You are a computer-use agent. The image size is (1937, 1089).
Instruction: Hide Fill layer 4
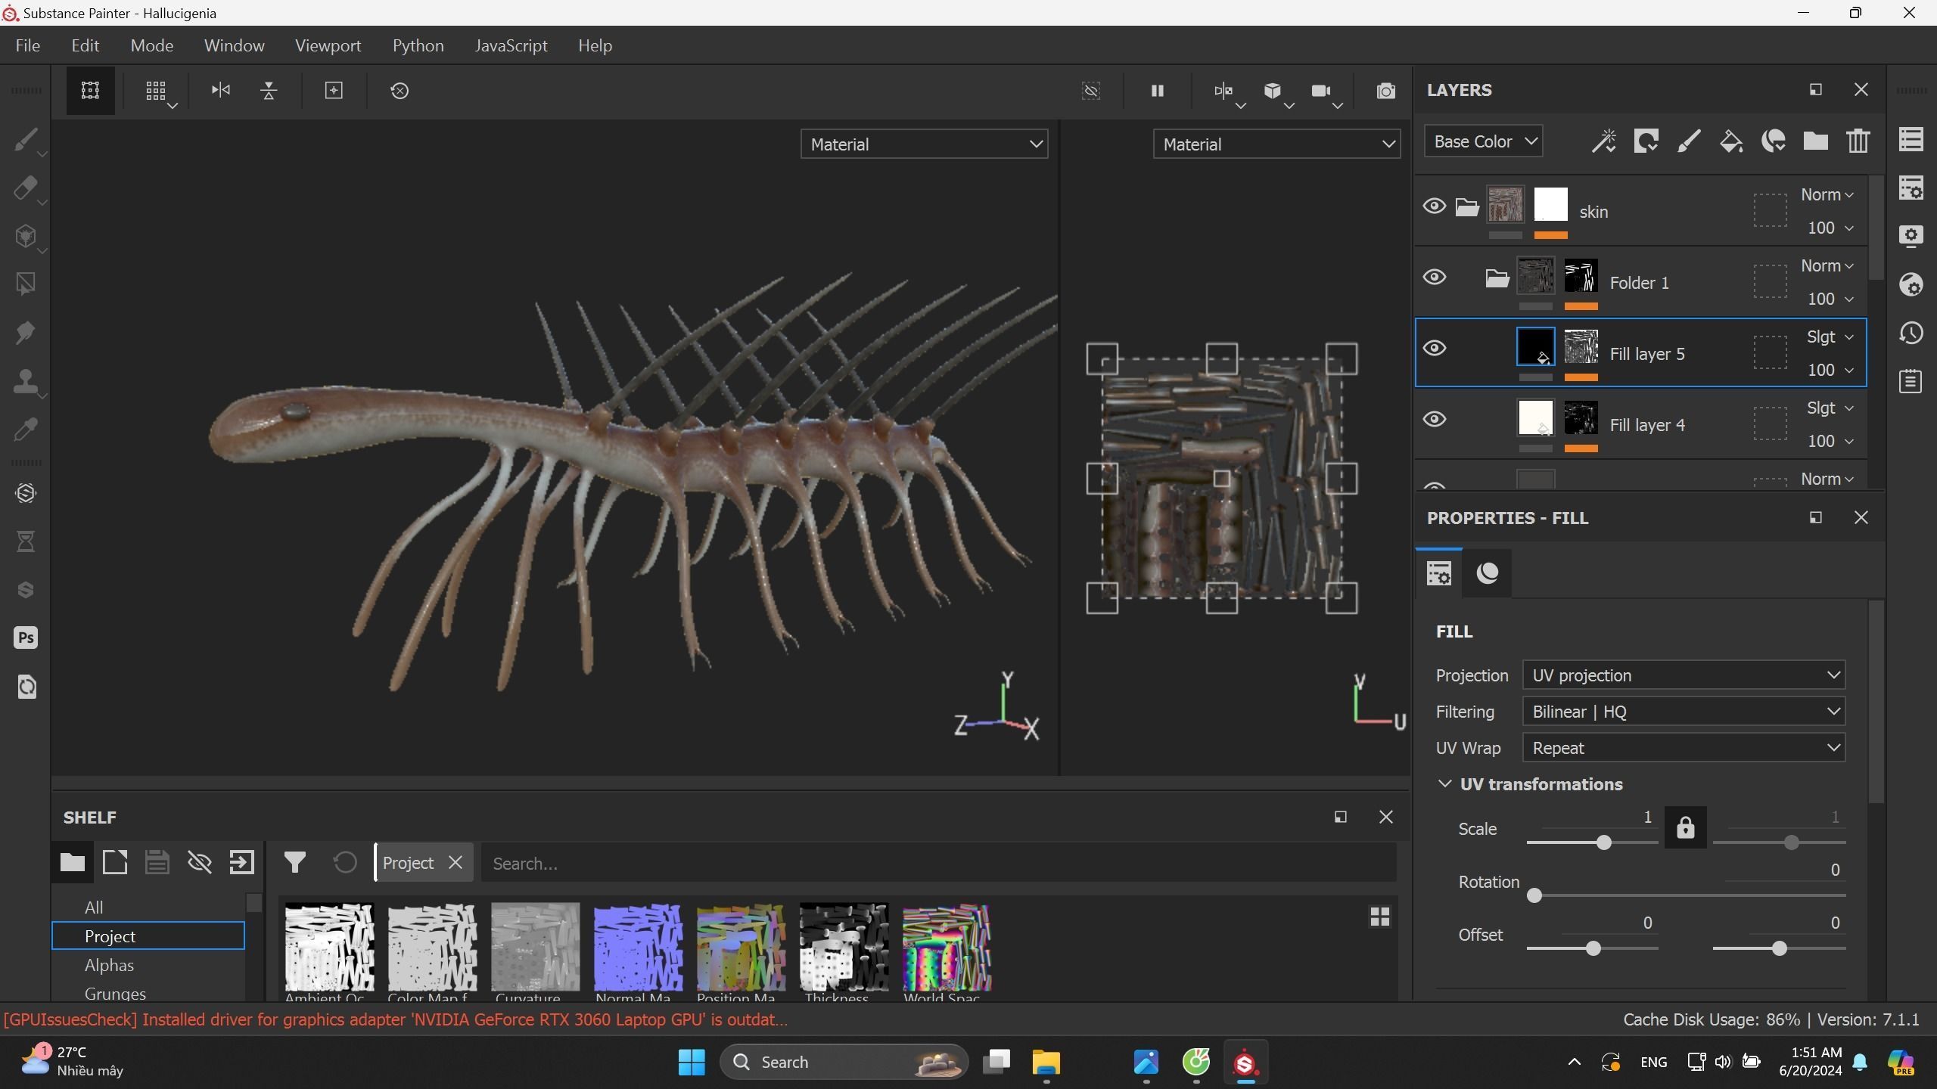pyautogui.click(x=1434, y=419)
